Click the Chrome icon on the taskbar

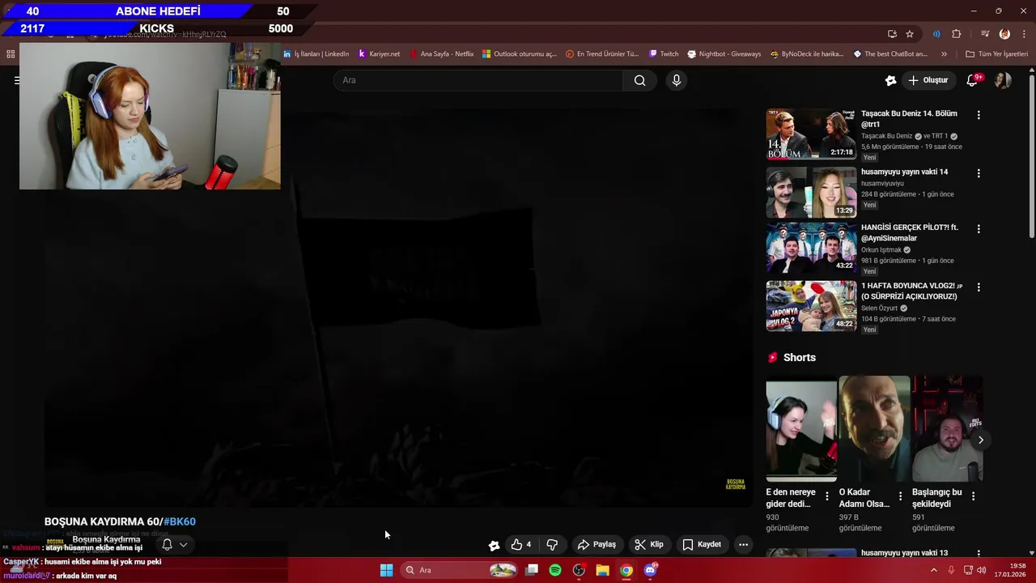coord(626,570)
